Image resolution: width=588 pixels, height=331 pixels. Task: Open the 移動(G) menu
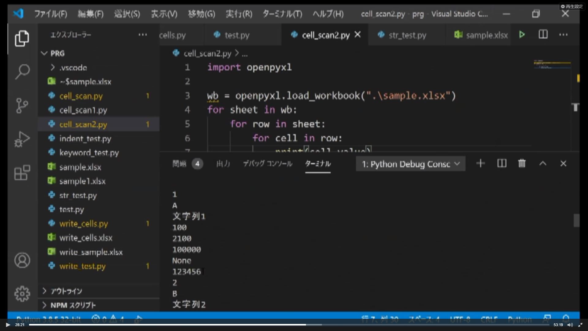(x=202, y=14)
